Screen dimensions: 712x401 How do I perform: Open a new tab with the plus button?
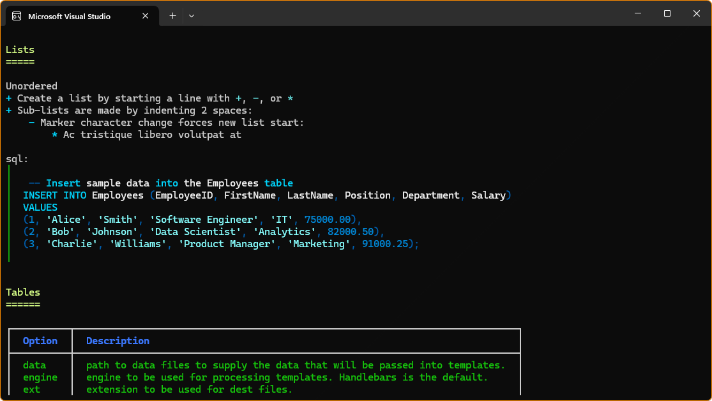click(x=172, y=16)
